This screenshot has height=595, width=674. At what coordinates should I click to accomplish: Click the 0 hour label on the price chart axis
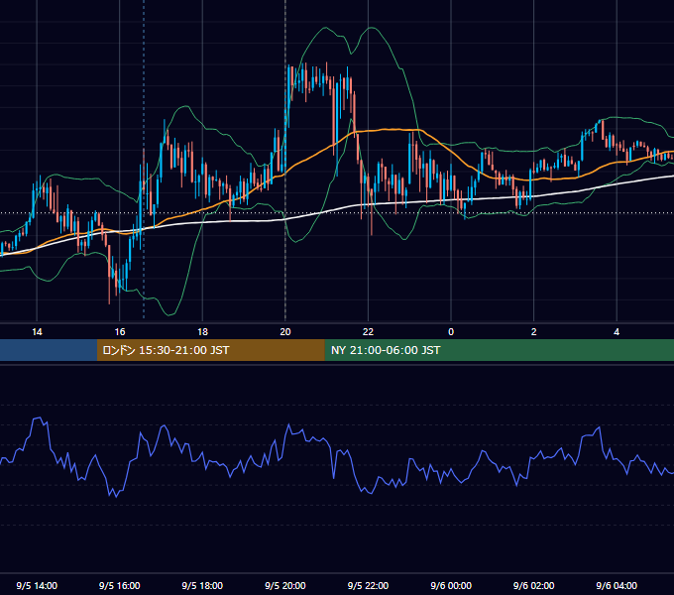pyautogui.click(x=451, y=332)
